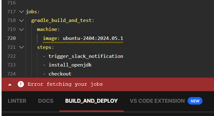Click the 'Error fetching your jobs' message
This screenshot has height=116, width=214.
(65, 84)
